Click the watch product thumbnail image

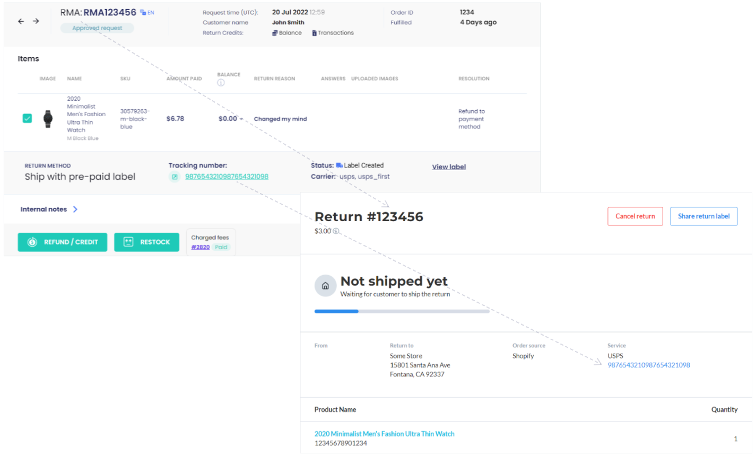point(47,118)
